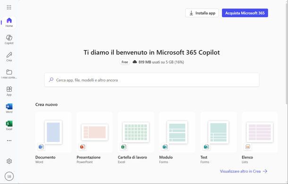Image resolution: width=288 pixels, height=184 pixels.
Task: Create a new Forms Modulo thumbnail
Action: (x=177, y=132)
